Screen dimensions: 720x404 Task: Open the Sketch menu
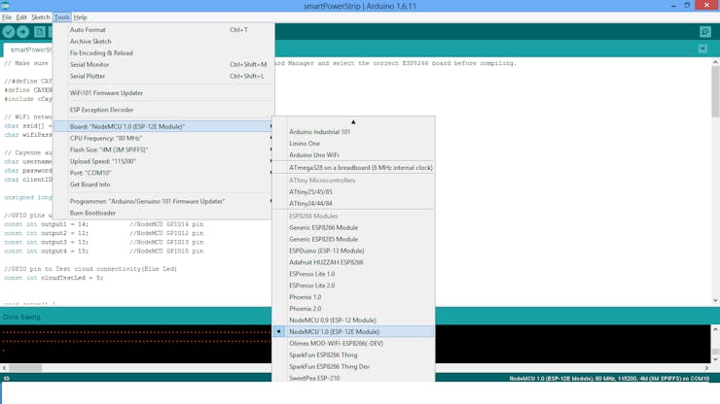pyautogui.click(x=41, y=17)
